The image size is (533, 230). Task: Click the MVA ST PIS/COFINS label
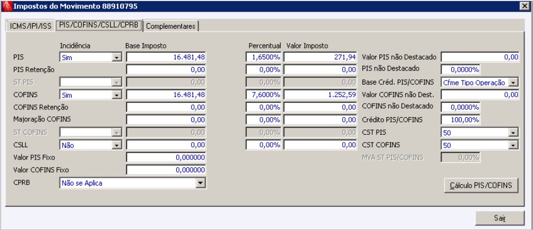click(392, 157)
